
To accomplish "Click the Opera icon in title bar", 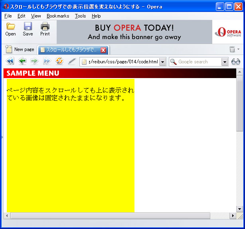I will coord(6,6).
